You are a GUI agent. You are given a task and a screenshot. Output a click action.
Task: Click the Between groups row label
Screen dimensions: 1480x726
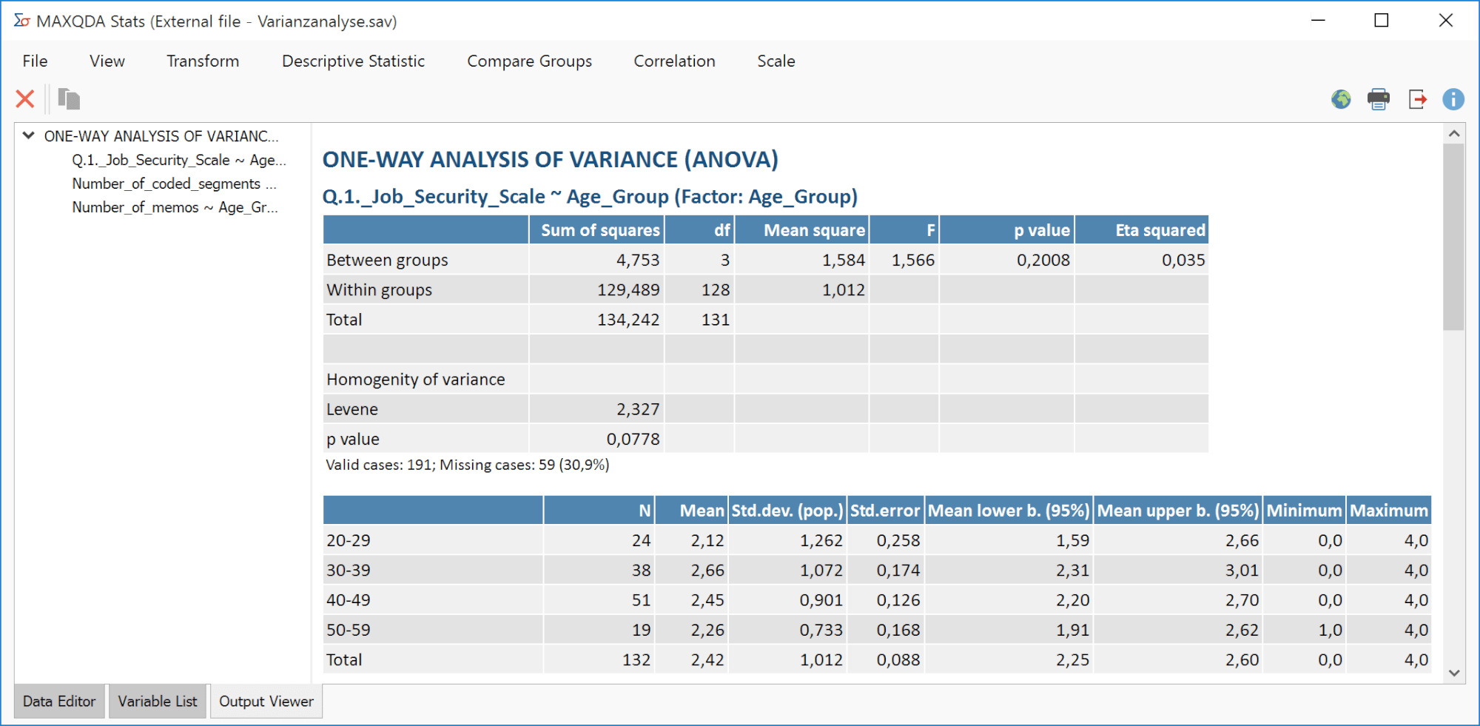click(x=387, y=260)
